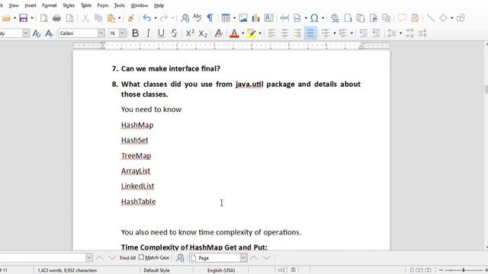Expand the highlighting color dropdown arrow
The image size is (488, 274).
point(260,33)
